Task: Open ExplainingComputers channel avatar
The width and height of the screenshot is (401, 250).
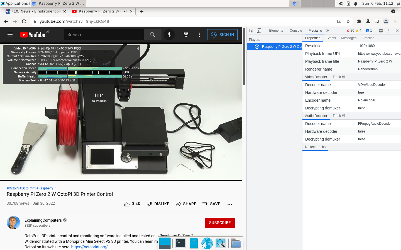Action: point(13,222)
